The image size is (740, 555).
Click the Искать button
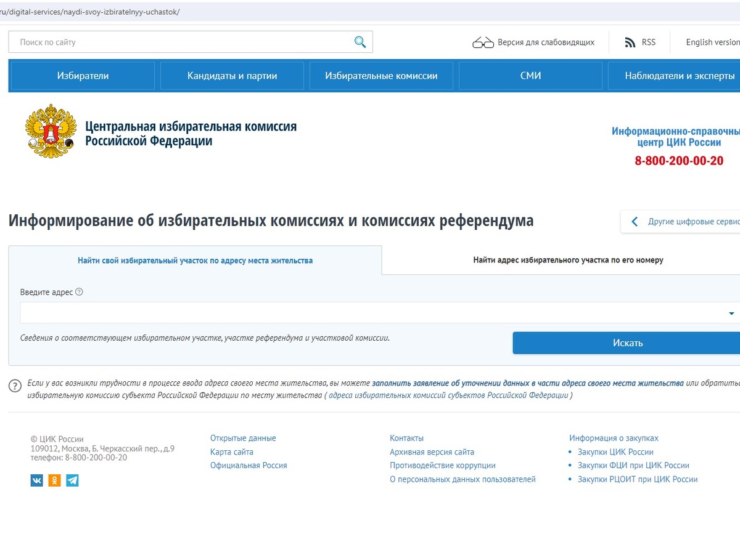pos(627,343)
